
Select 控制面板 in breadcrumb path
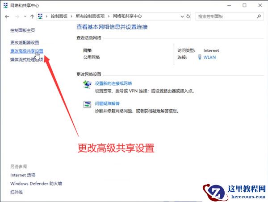[59, 16]
